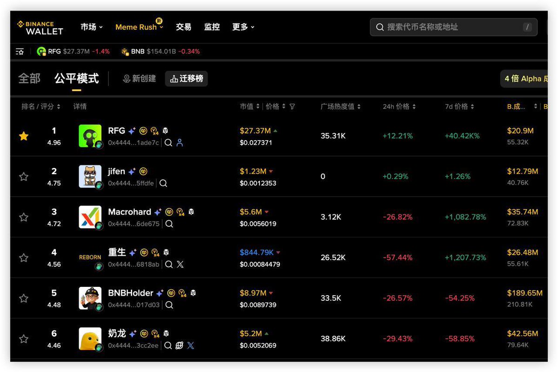Click the search icon in Macrohard row
This screenshot has width=558, height=372.
[169, 223]
